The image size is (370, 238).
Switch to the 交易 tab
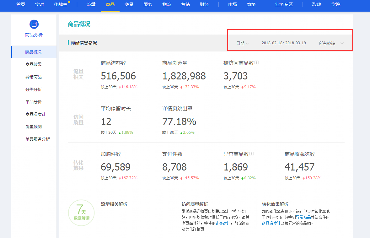coord(129,4)
